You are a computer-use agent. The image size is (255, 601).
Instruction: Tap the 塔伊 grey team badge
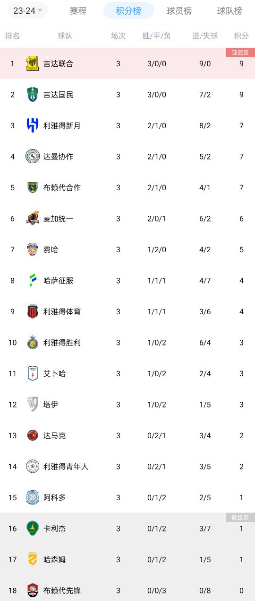tap(33, 405)
